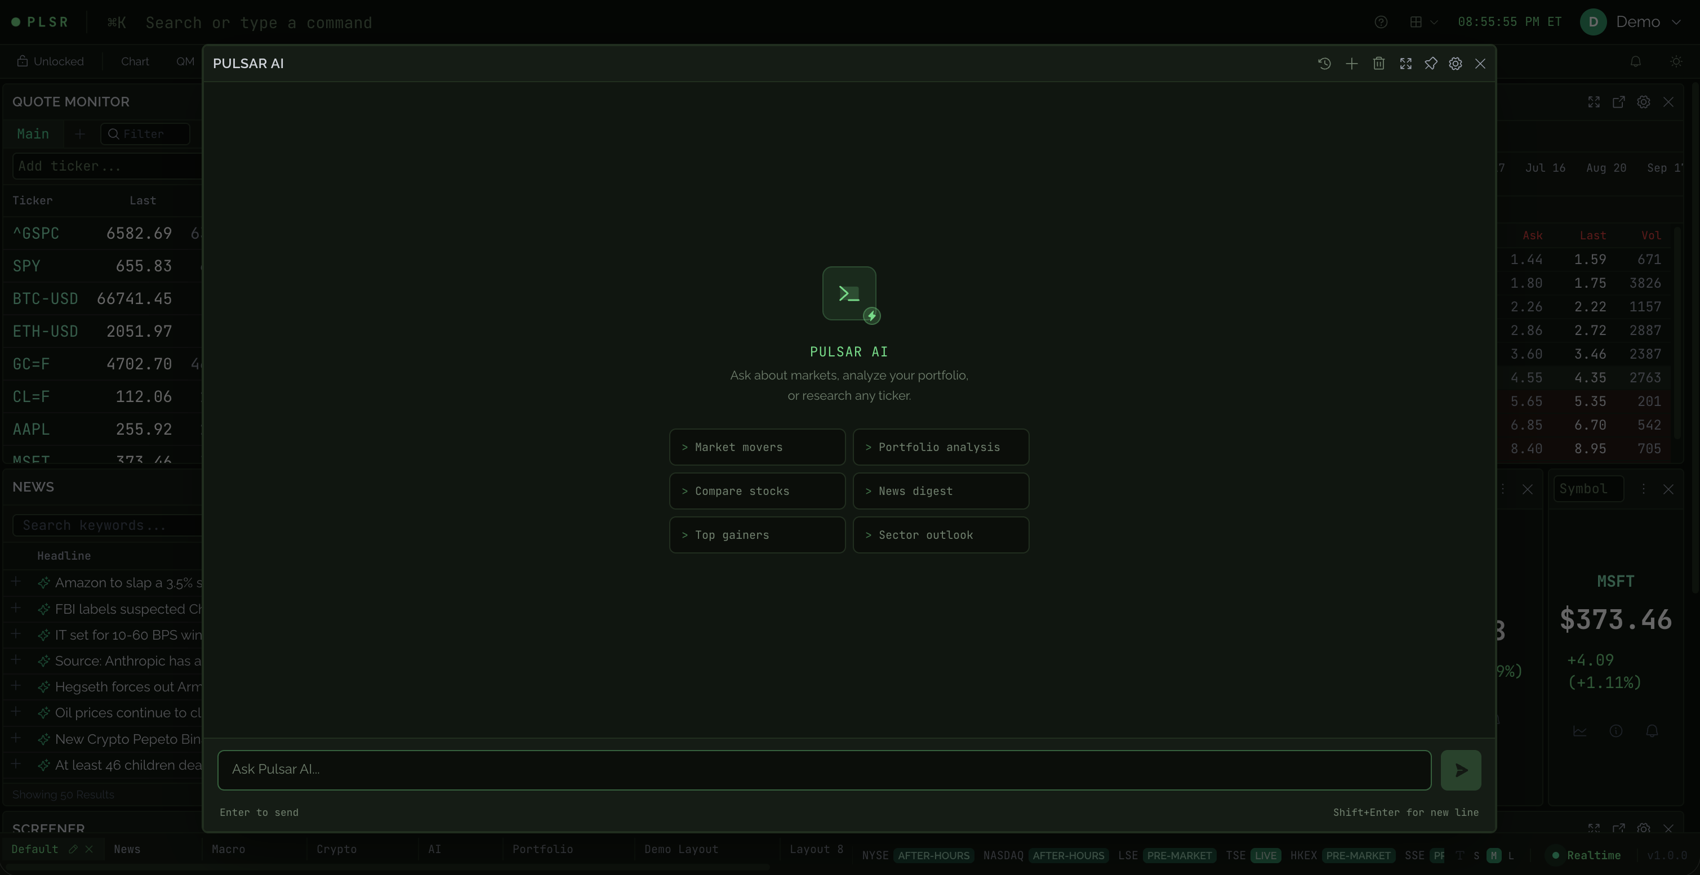Image resolution: width=1700 pixels, height=875 pixels.
Task: Open the layout selector chevron
Action: (1434, 22)
